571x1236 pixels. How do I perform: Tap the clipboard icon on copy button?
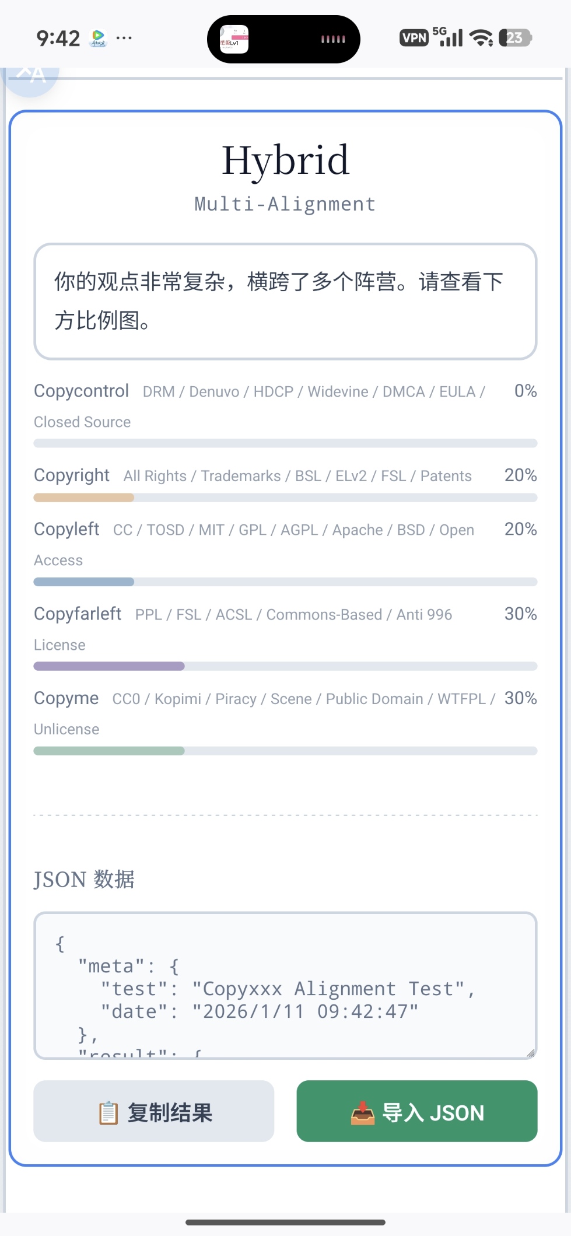pos(108,1113)
